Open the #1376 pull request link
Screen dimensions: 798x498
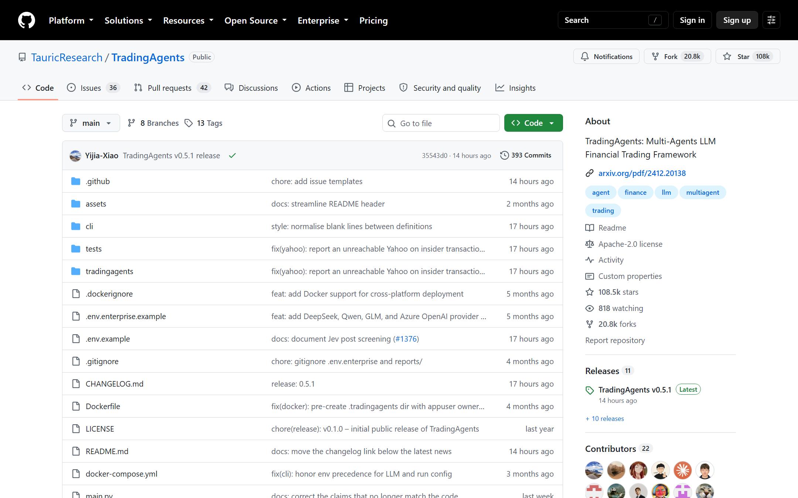(x=406, y=339)
